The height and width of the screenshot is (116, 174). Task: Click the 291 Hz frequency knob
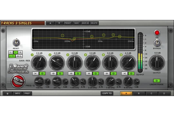(x=57, y=82)
